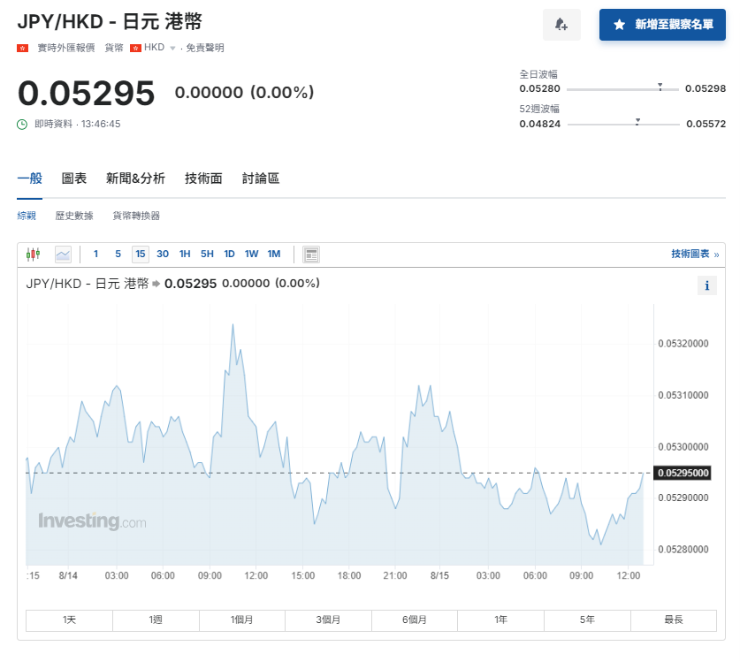Image resolution: width=740 pixels, height=661 pixels.
Task: Click the bell icon to create a price alert
Action: 561,25
